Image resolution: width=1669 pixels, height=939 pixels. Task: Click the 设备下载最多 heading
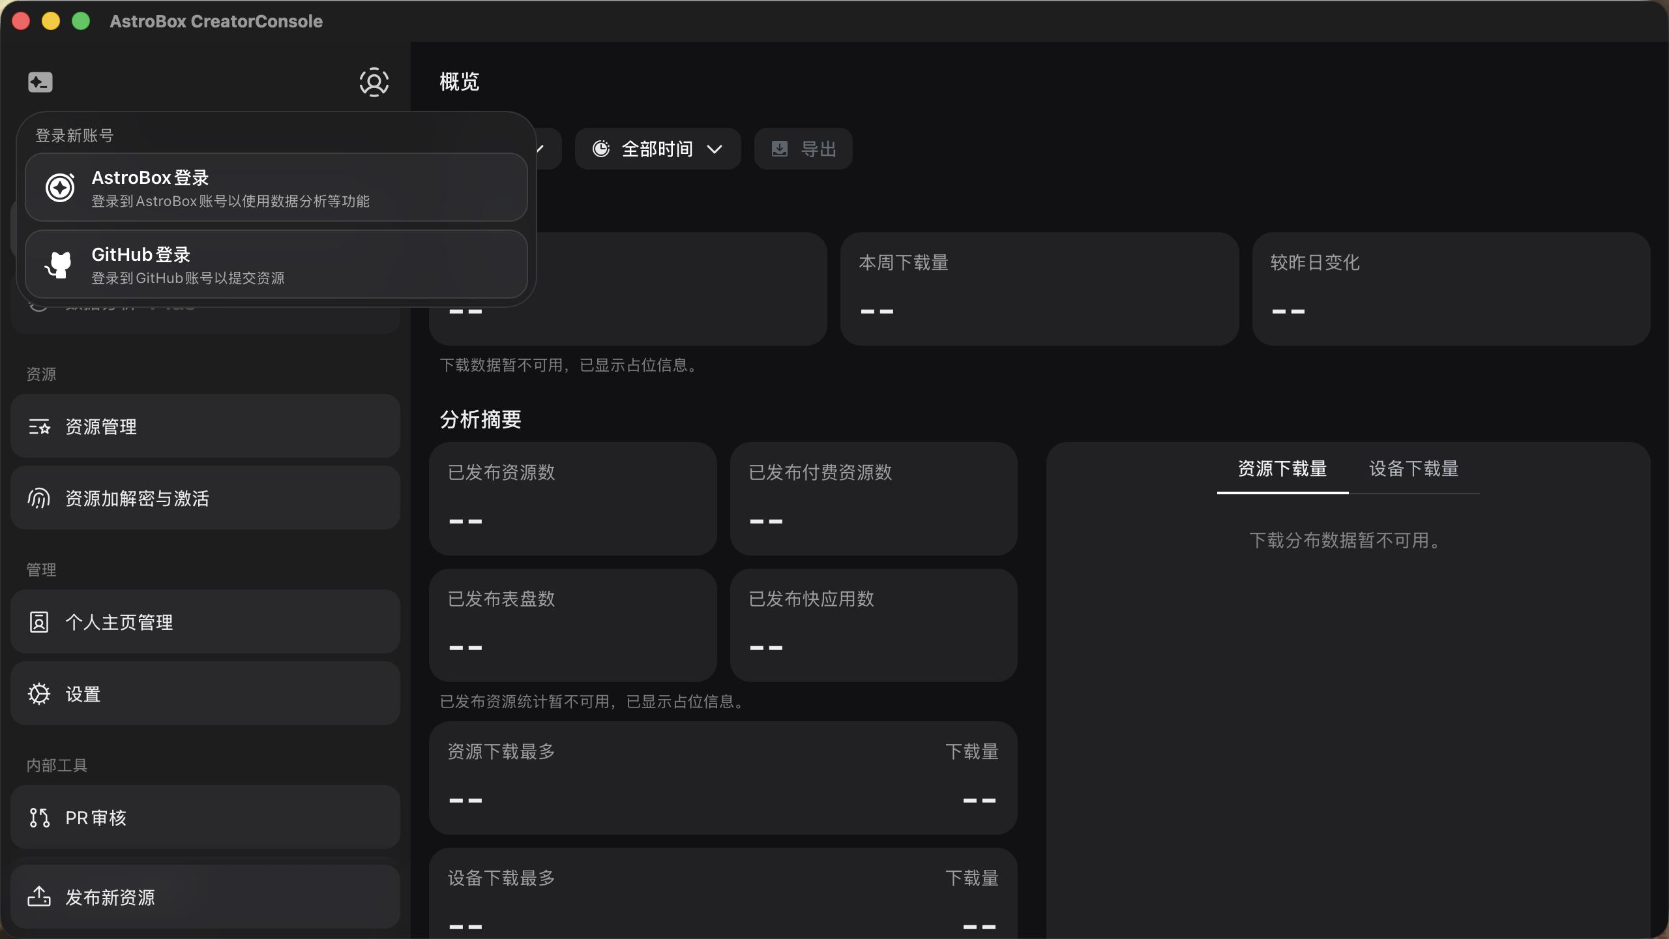coord(501,878)
